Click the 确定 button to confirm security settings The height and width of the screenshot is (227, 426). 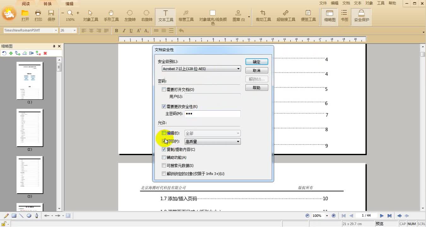tap(257, 61)
